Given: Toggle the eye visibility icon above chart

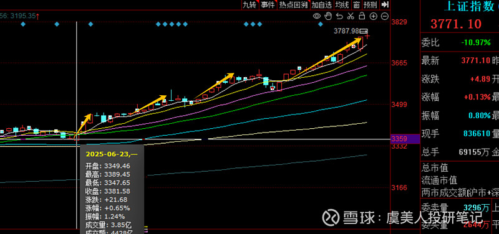Looking at the screenshot, I should pyautogui.click(x=317, y=16).
